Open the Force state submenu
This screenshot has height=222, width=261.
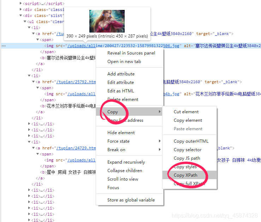(129, 141)
